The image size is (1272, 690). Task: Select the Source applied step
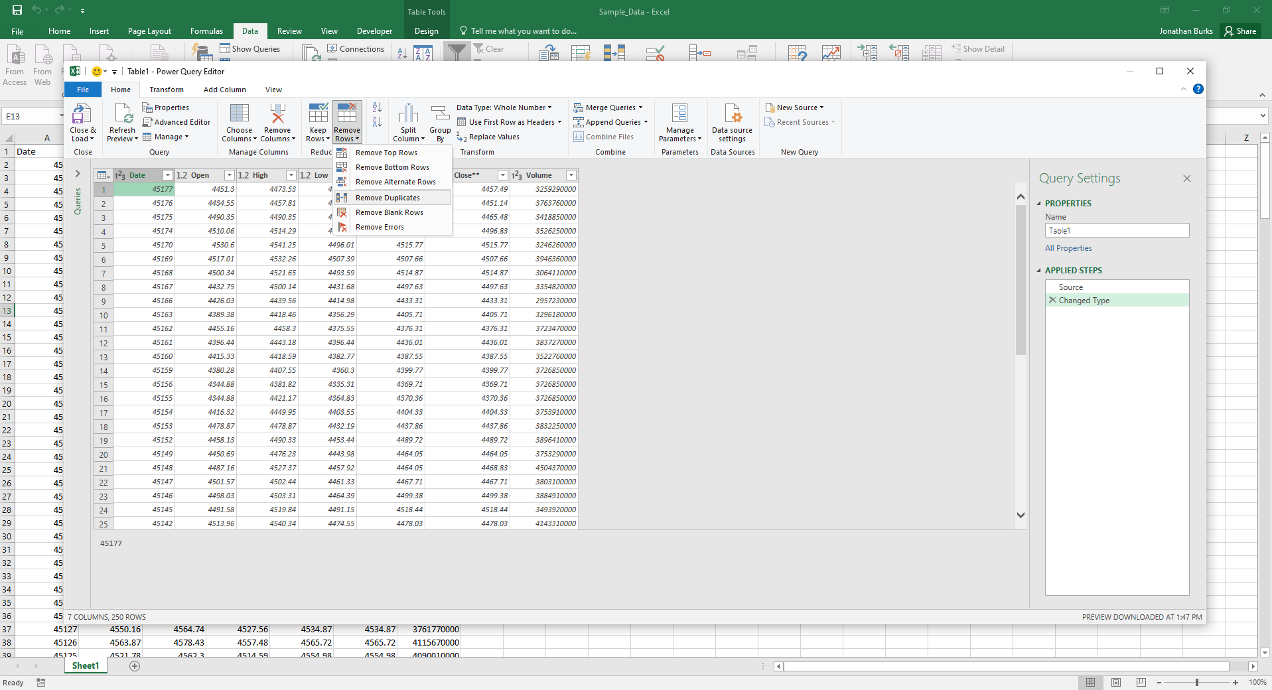click(1117, 287)
